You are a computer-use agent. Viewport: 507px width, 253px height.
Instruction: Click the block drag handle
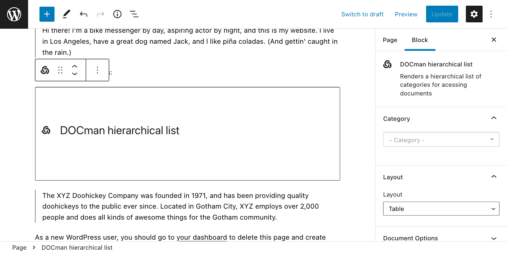click(x=60, y=70)
